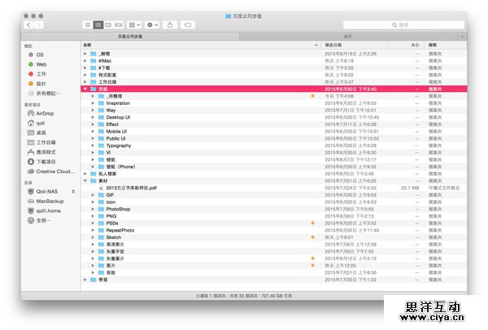Open AirDrop from the sidebar
This screenshot has height=330, width=488.
(x=45, y=113)
